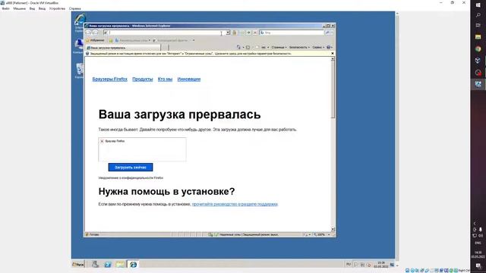Click the guest taskbar clock
This screenshot has width=486, height=273.
[x=381, y=265]
